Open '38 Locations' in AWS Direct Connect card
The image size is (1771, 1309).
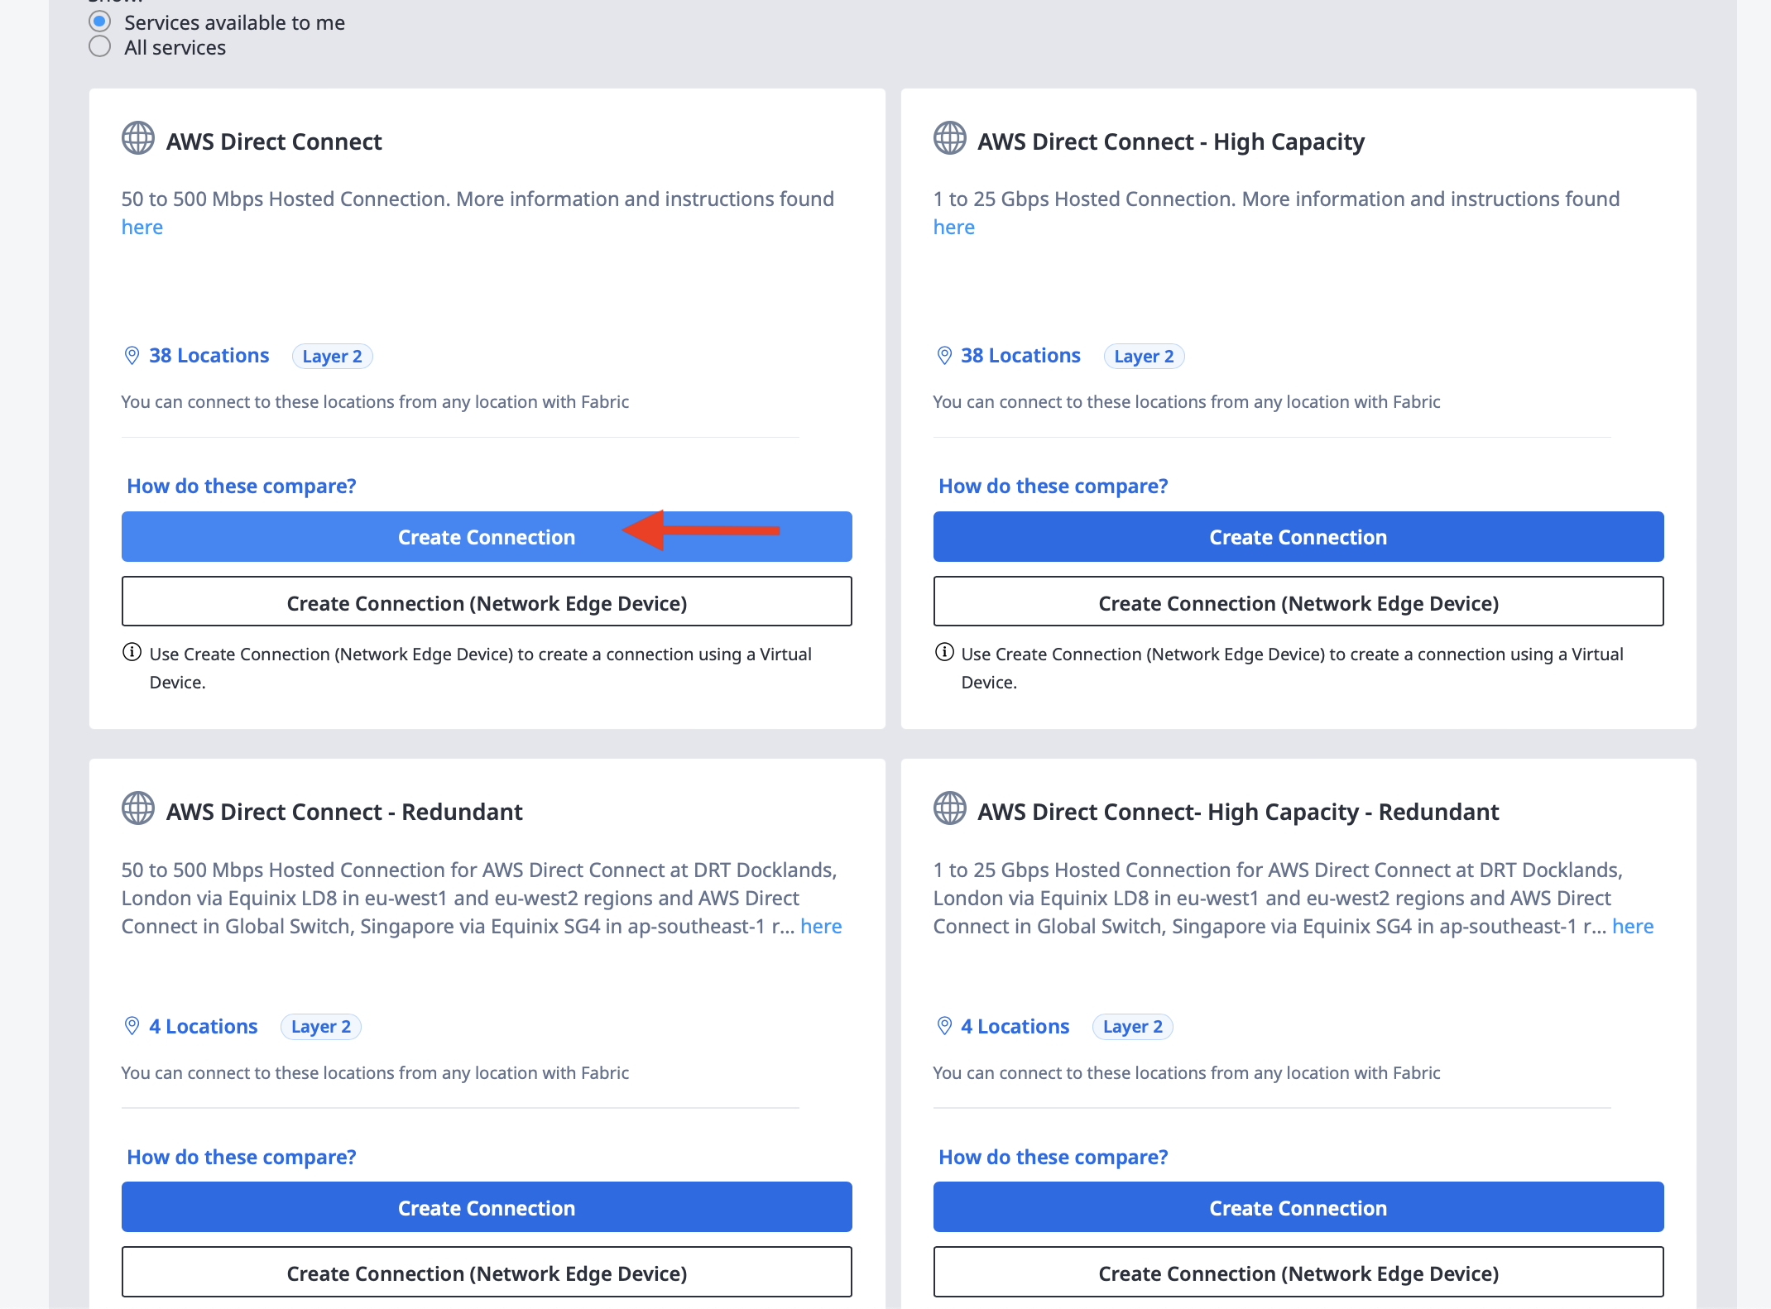(209, 356)
